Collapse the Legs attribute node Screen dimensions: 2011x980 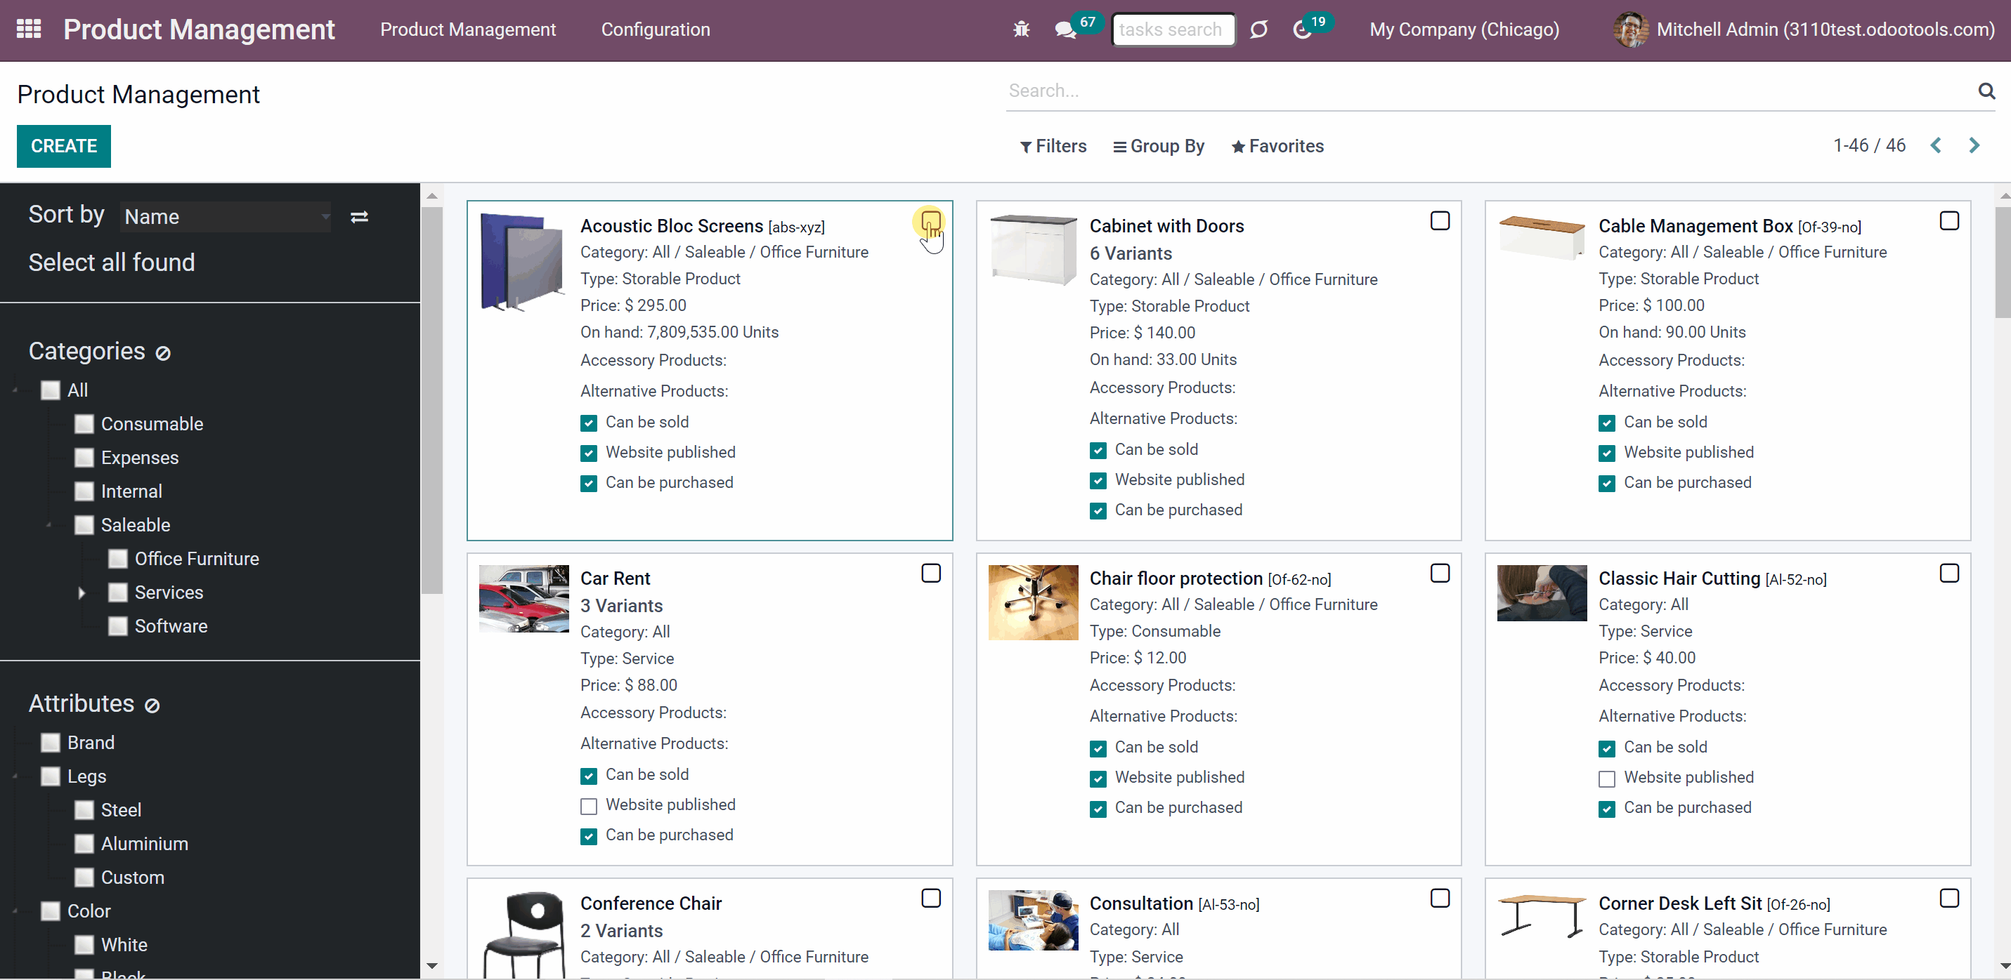[15, 776]
